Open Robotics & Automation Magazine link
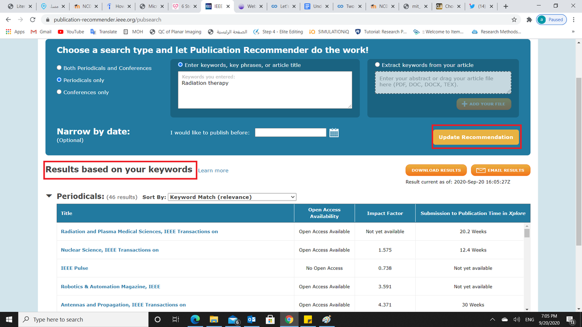 110,286
